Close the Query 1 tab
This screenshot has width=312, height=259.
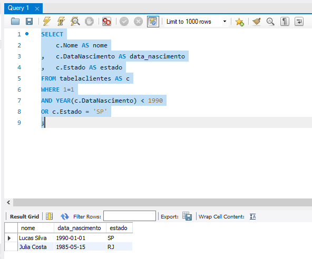coord(37,8)
